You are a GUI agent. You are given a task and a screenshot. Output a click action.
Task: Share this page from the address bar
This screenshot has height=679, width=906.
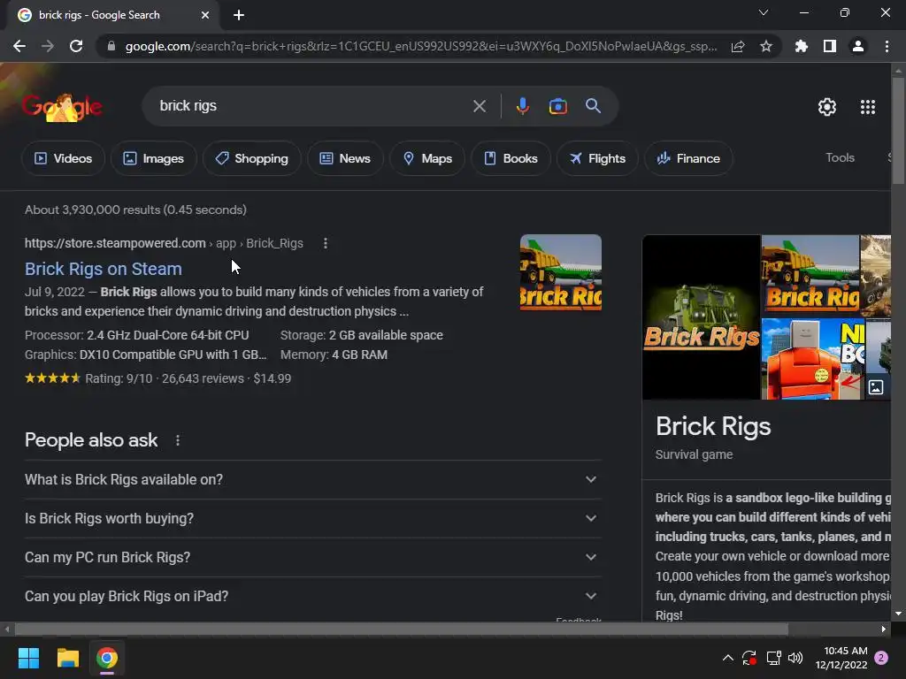point(738,46)
